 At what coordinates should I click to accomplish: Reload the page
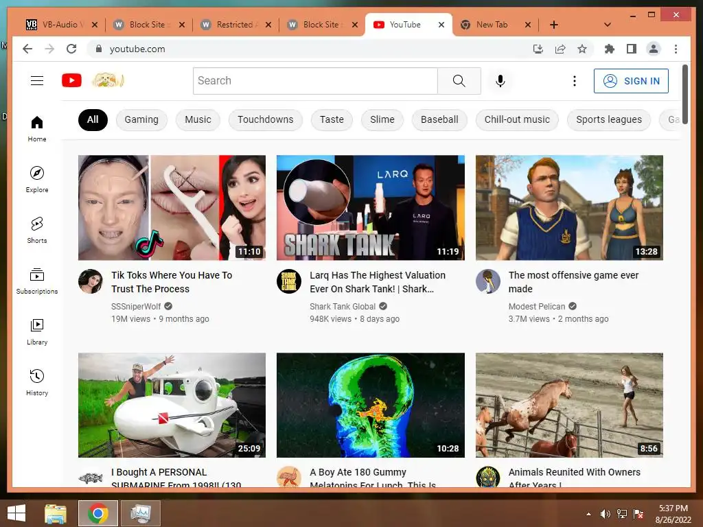(71, 49)
